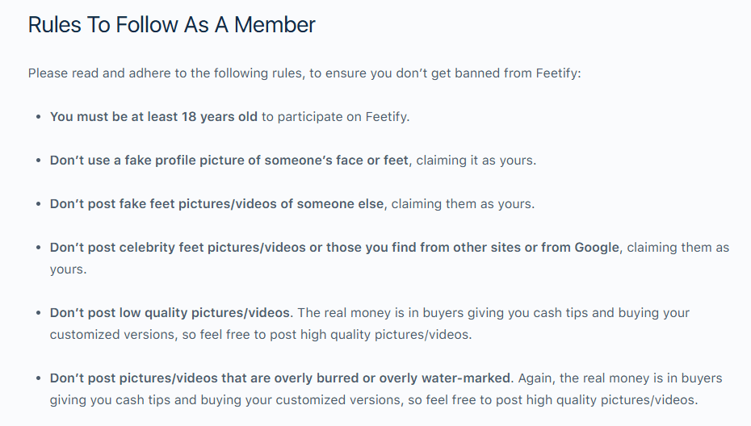Image resolution: width=751 pixels, height=426 pixels.
Task: Click the word "Feetify" ending the intro sentence
Action: [556, 73]
